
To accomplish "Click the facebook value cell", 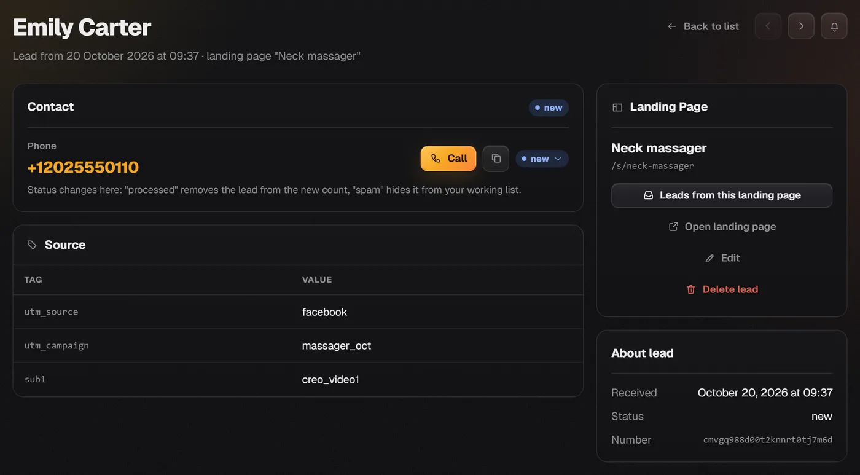I will point(324,312).
